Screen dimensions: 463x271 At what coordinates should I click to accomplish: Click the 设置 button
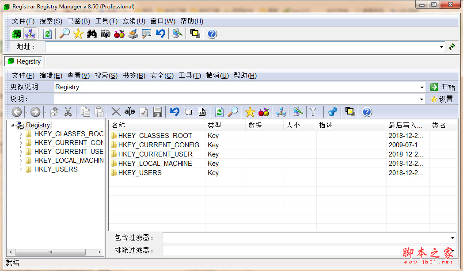(x=442, y=99)
